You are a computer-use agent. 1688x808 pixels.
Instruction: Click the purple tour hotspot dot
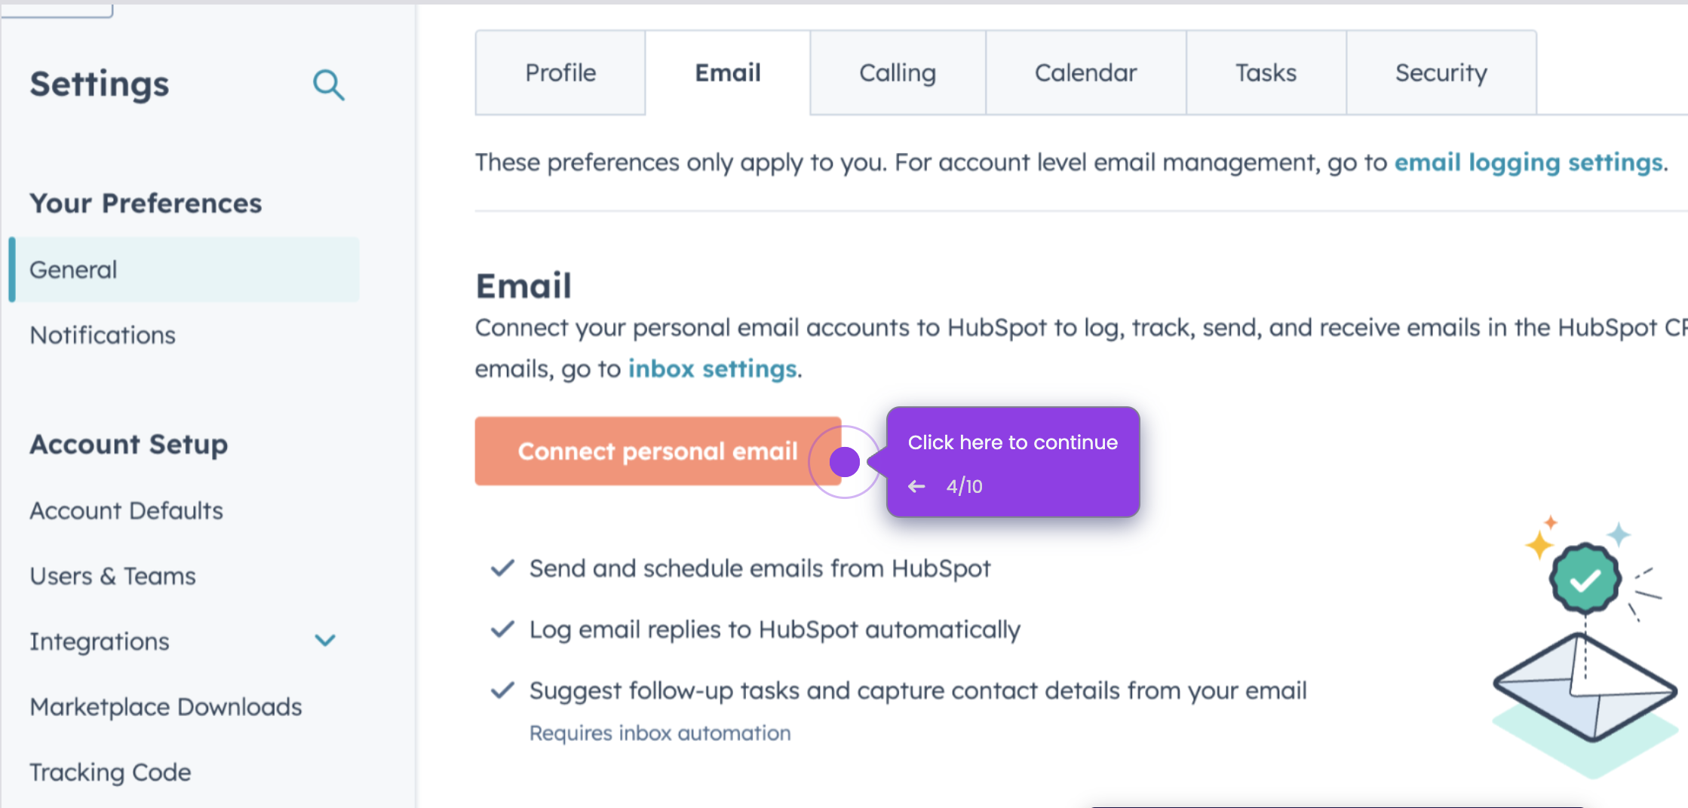tap(843, 461)
